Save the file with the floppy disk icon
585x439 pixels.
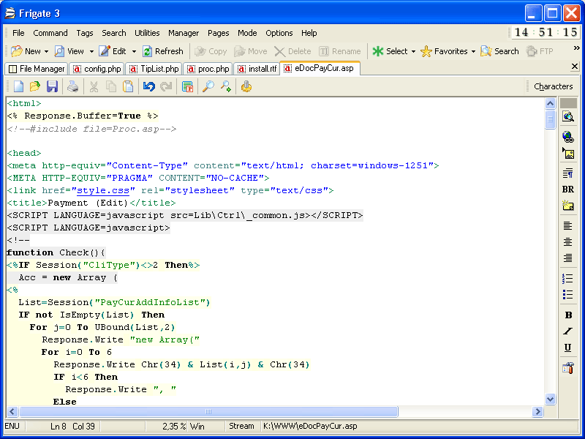tap(52, 86)
